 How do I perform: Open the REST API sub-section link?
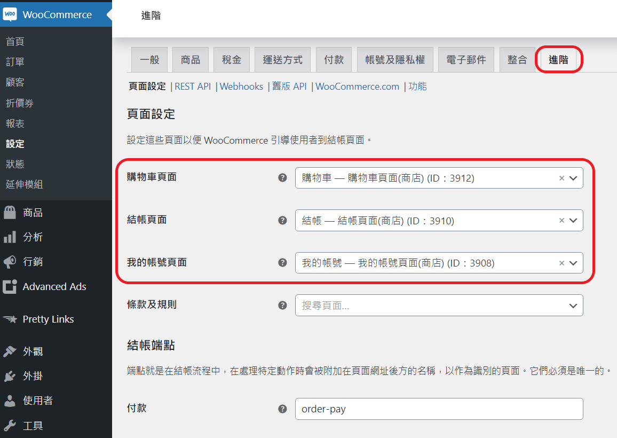click(193, 86)
